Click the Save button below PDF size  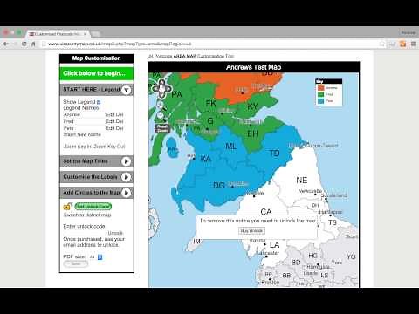pos(76,263)
